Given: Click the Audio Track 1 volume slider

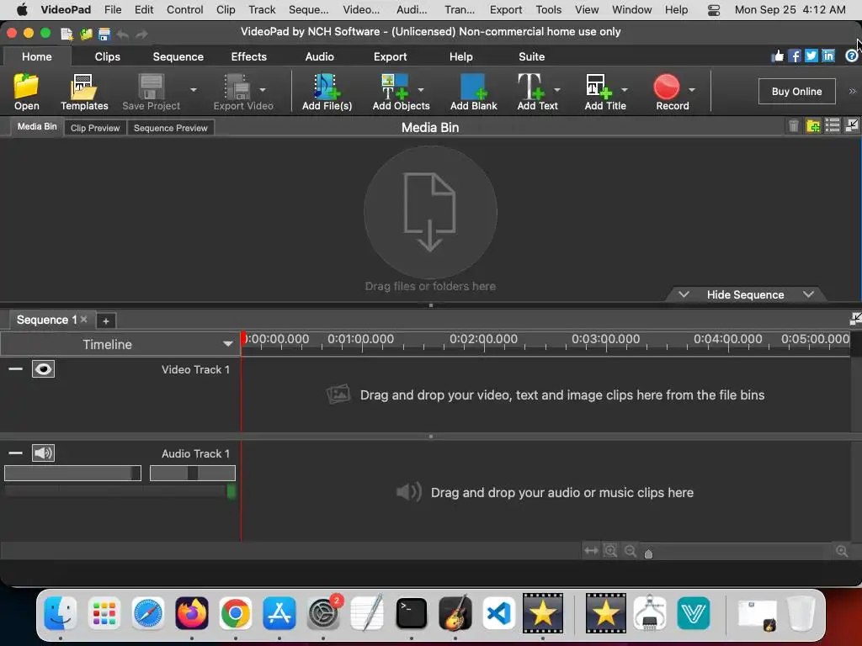Looking at the screenshot, I should point(72,473).
